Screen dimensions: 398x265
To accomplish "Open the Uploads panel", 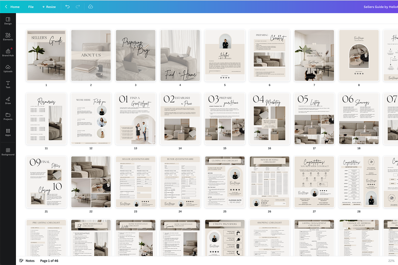I will (8, 69).
